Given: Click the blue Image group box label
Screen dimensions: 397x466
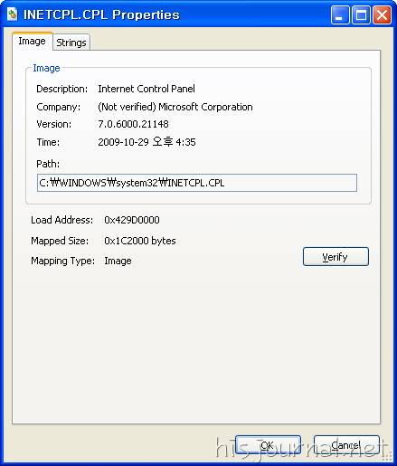Looking at the screenshot, I should (46, 68).
